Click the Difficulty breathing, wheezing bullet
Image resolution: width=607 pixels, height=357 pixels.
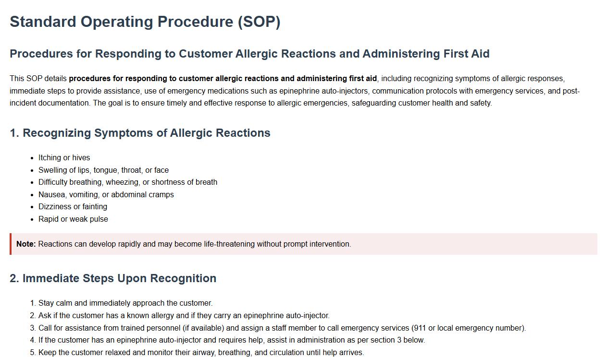pyautogui.click(x=127, y=182)
